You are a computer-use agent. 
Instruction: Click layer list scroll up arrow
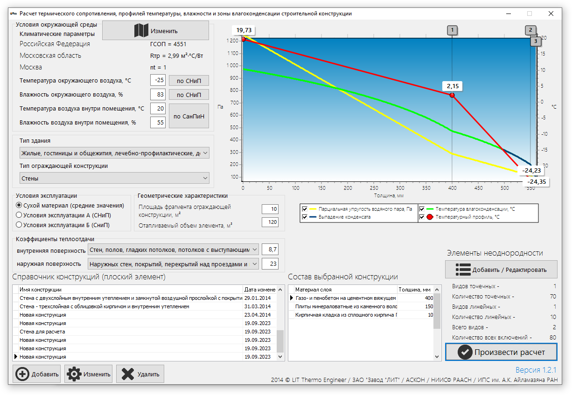pos(437,290)
